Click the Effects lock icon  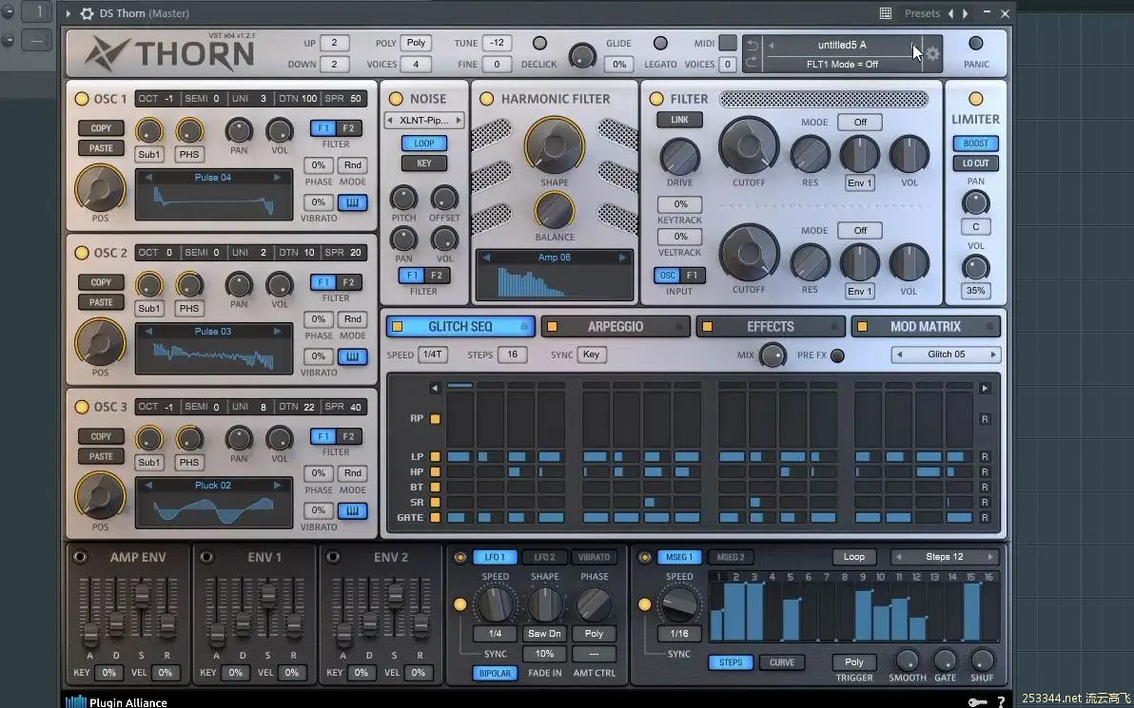(x=834, y=327)
